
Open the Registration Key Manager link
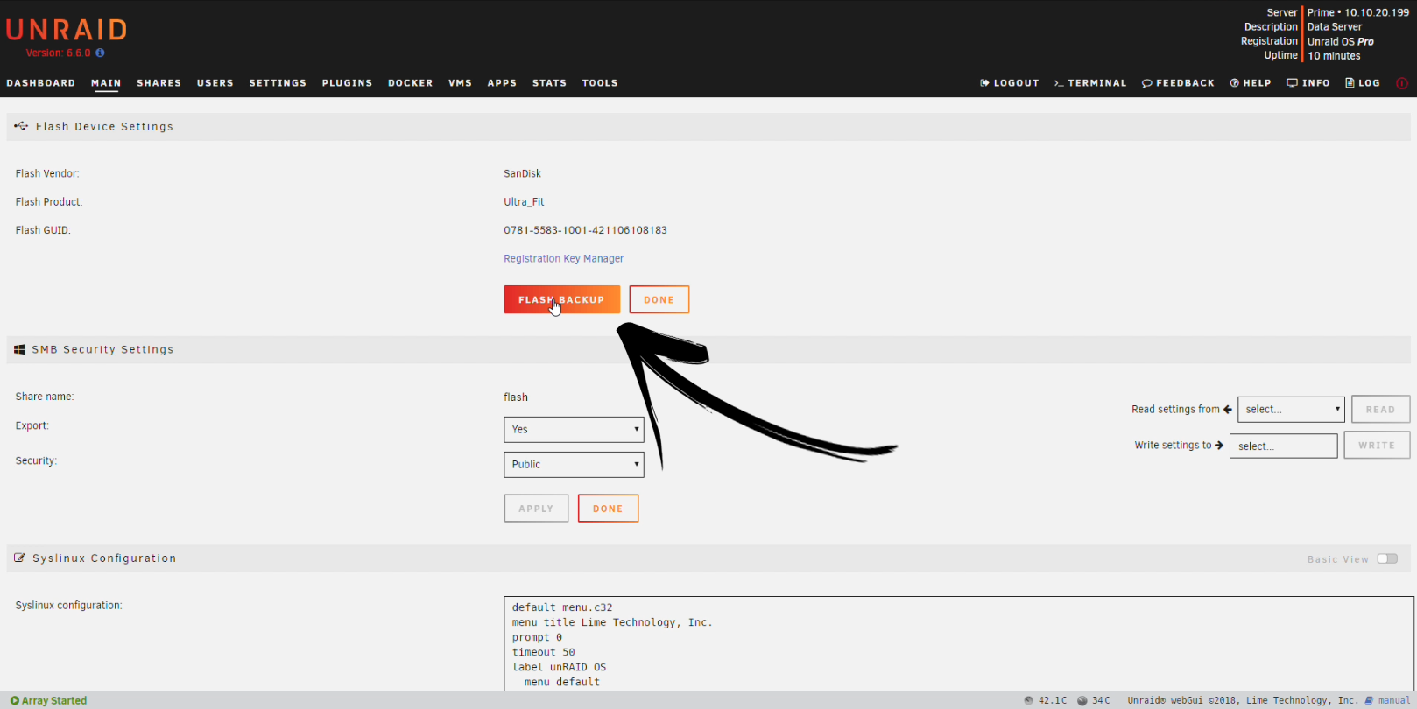tap(563, 259)
